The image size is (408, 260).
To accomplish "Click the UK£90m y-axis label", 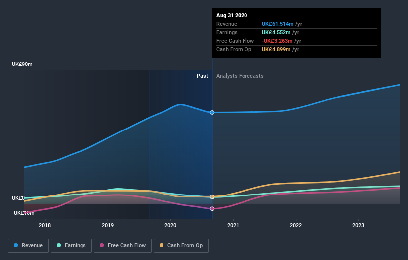I will click(x=22, y=64).
